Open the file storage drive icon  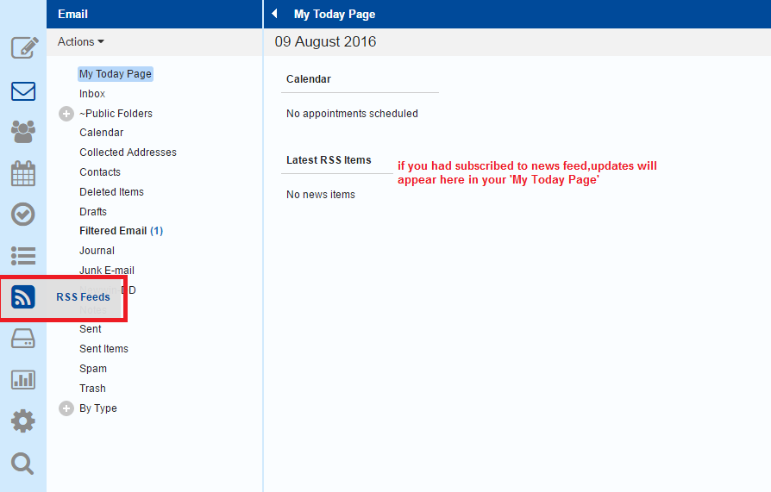[x=23, y=338]
